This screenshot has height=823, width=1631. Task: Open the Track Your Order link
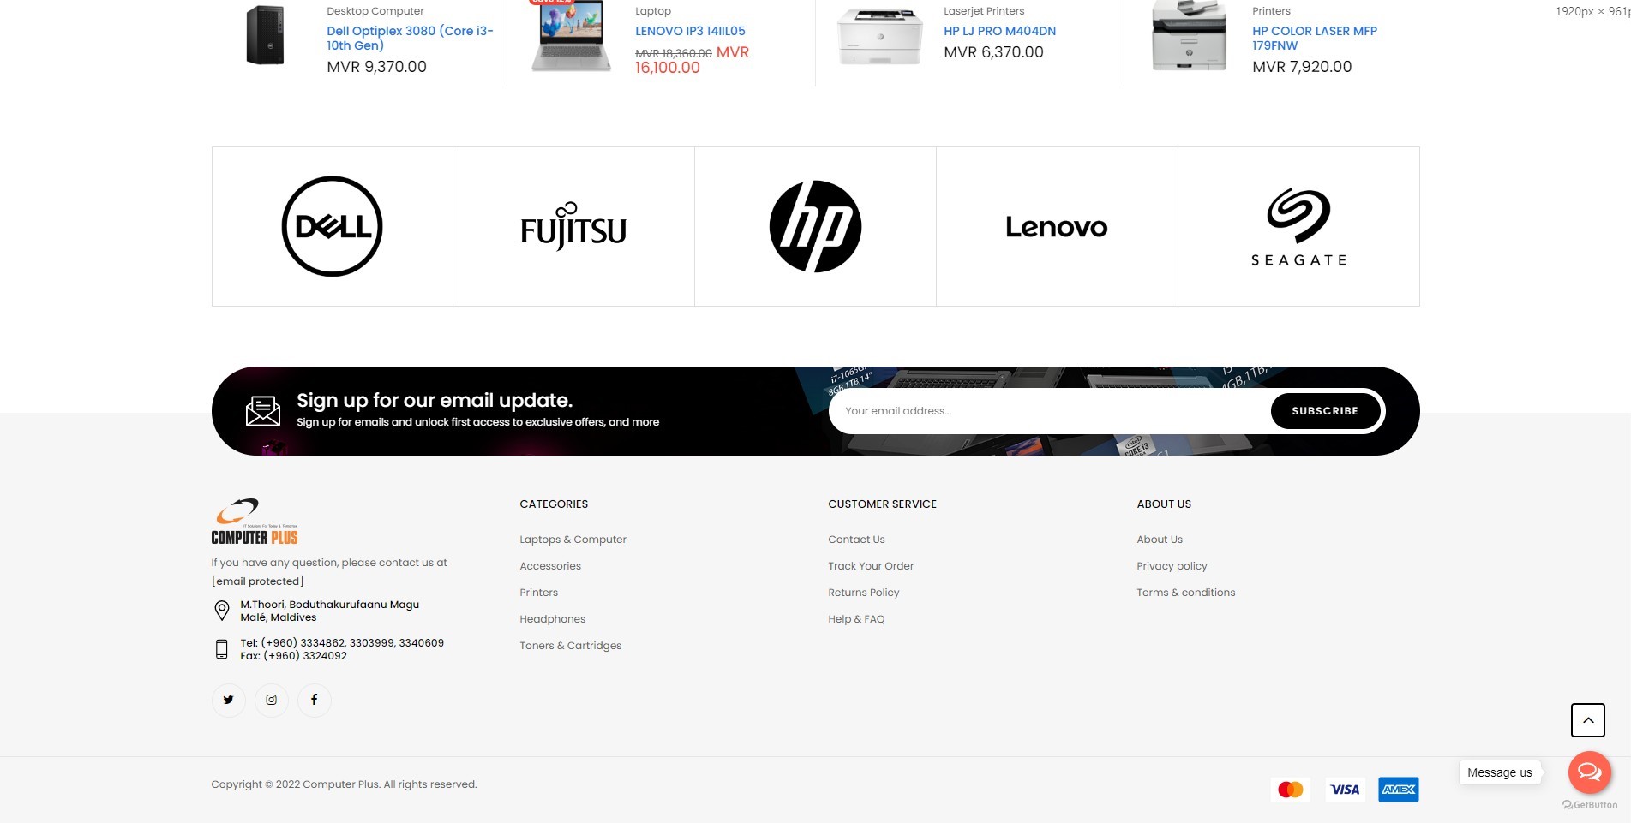[871, 566]
